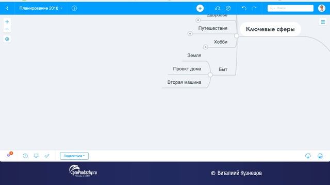Select the Вторая машина topic

(184, 82)
